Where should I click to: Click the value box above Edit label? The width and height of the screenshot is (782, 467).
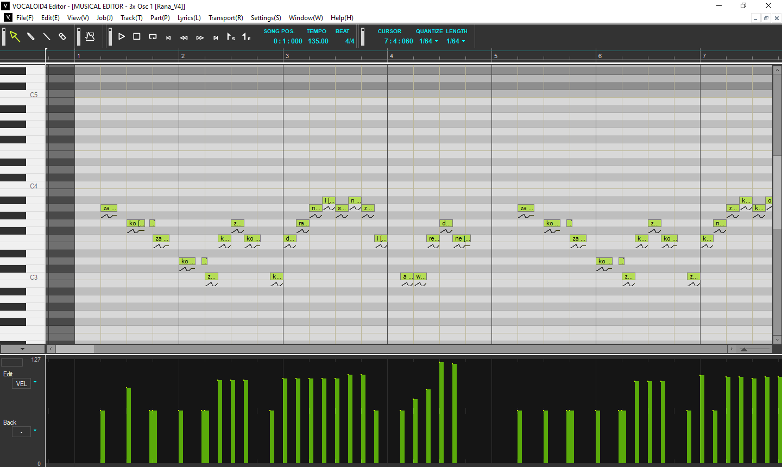(x=12, y=362)
